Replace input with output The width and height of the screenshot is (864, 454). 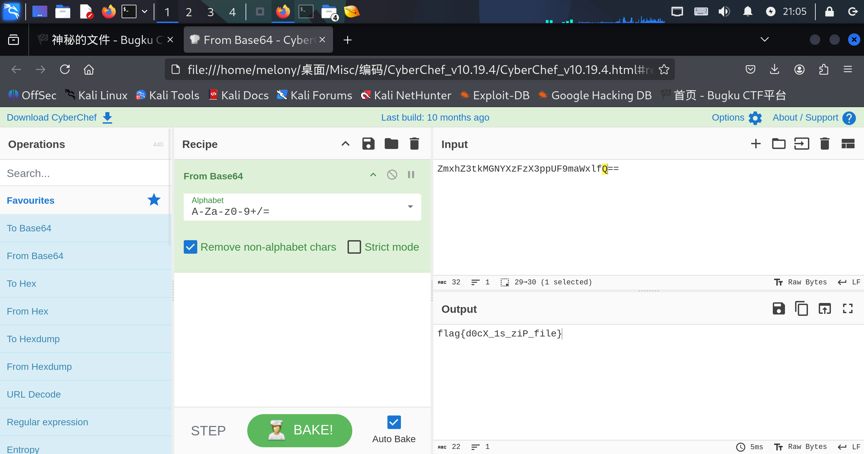[x=824, y=309]
